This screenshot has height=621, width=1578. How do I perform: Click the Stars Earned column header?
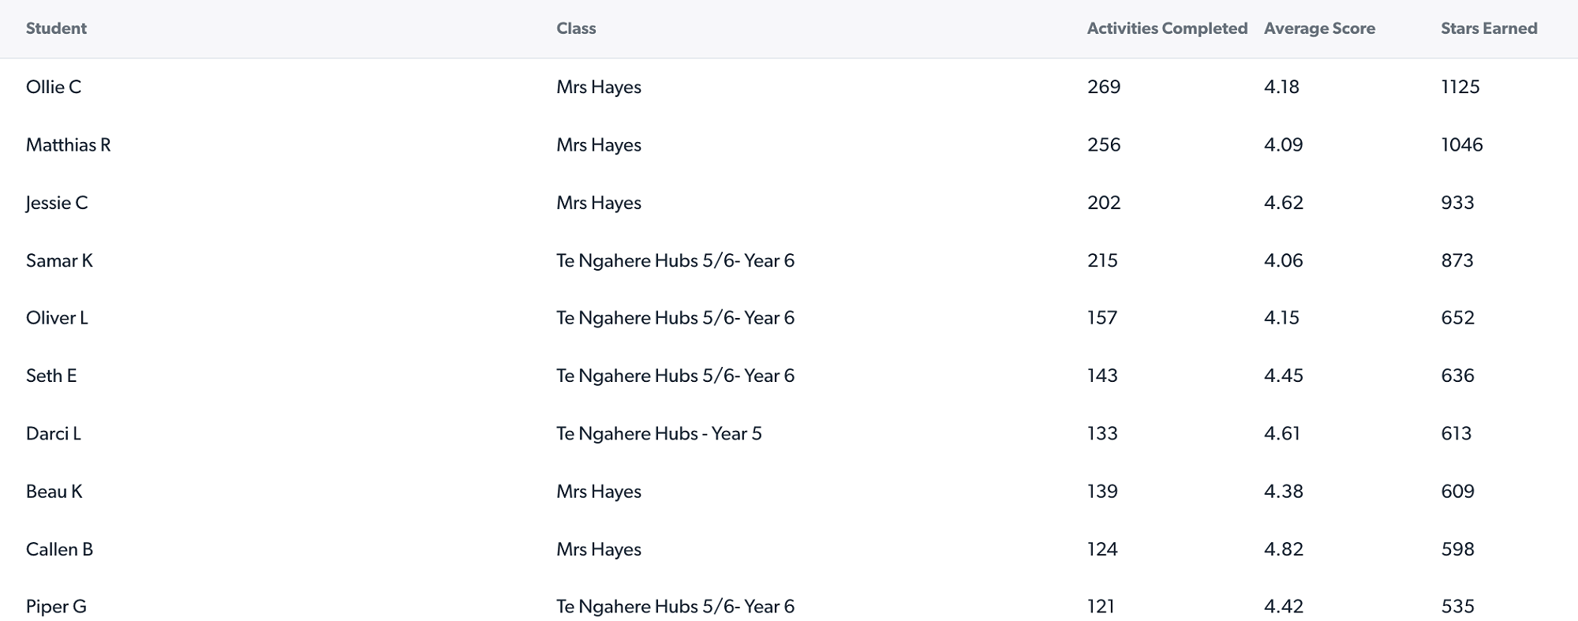pyautogui.click(x=1489, y=28)
